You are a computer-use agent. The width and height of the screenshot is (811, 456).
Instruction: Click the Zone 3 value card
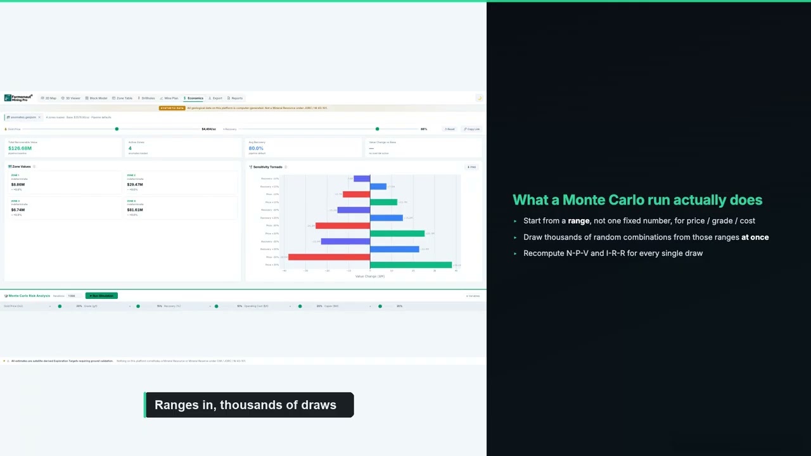click(65, 208)
